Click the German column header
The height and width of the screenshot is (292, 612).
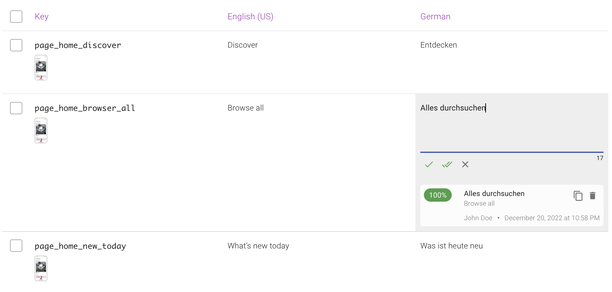point(435,17)
